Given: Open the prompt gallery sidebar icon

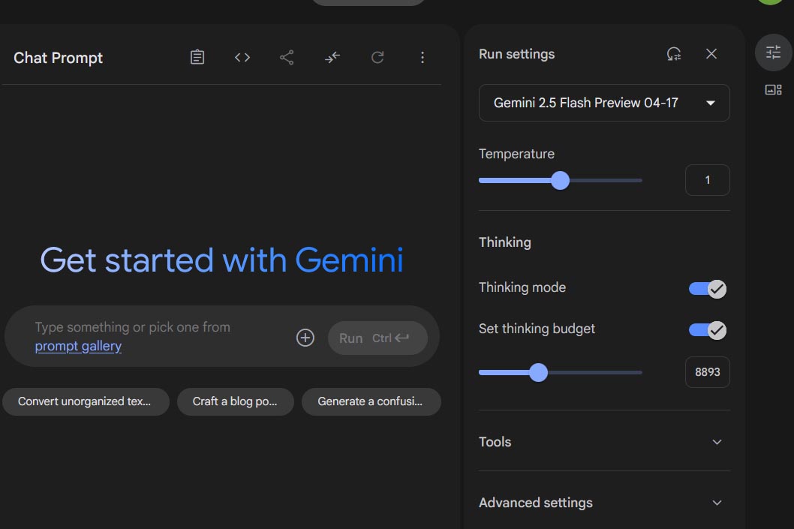Looking at the screenshot, I should pyautogui.click(x=773, y=90).
